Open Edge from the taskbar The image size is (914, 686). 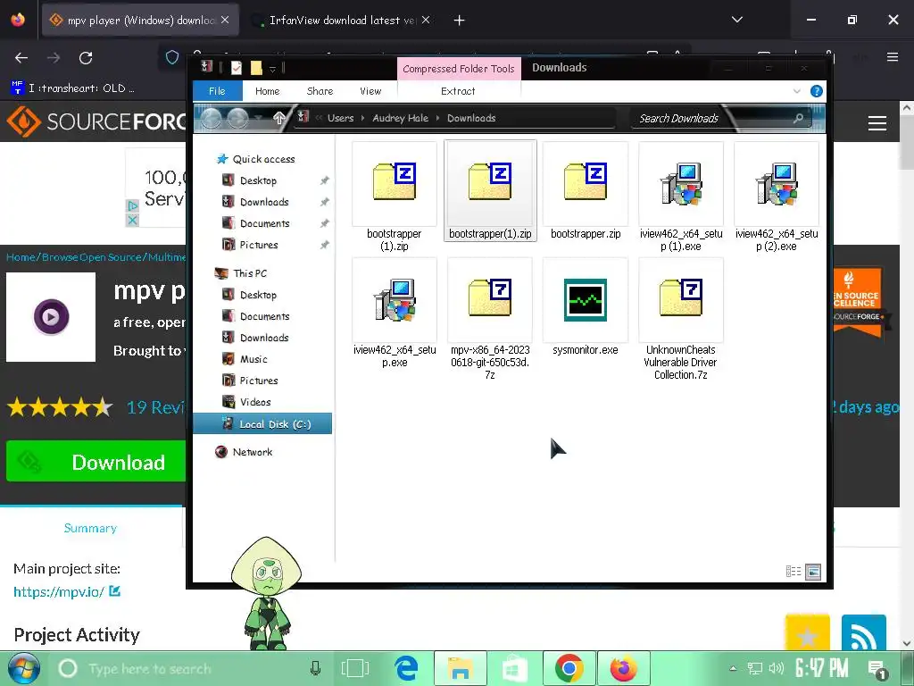(x=406, y=668)
